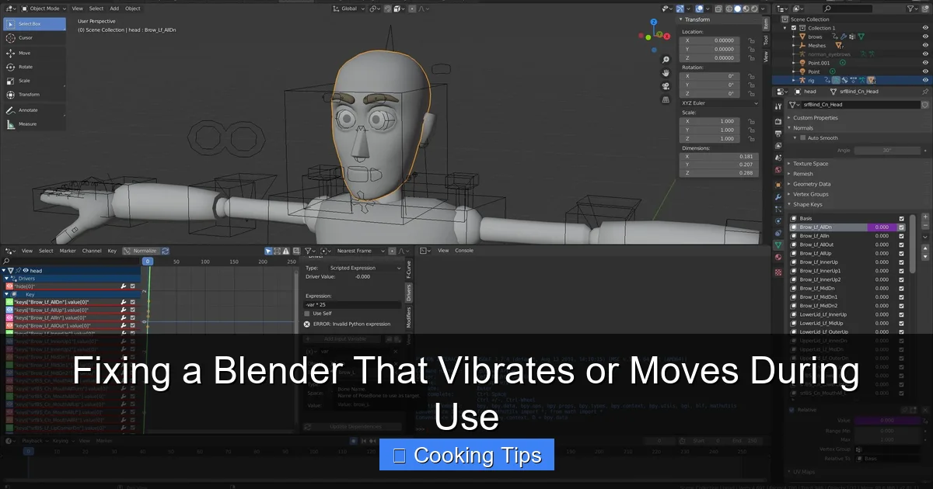Viewport: 933px width, 489px height.
Task: Toggle the Use Self checkbox
Action: point(307,314)
